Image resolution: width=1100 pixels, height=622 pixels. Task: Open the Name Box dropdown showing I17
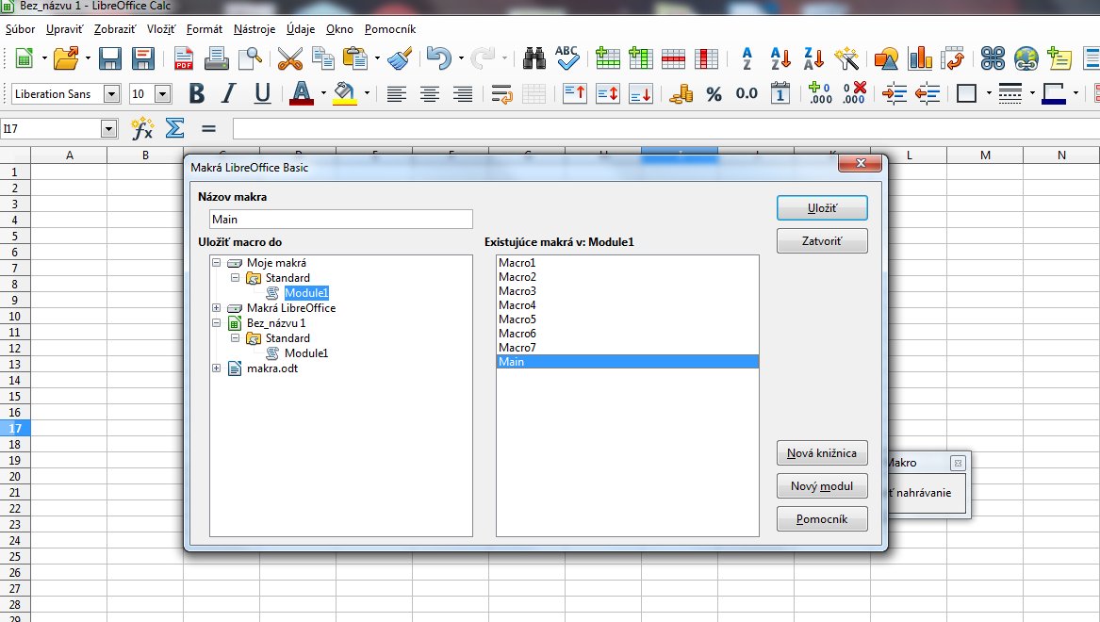(108, 129)
